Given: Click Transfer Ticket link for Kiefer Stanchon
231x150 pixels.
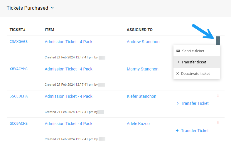Looking at the screenshot, I should pos(195,103).
